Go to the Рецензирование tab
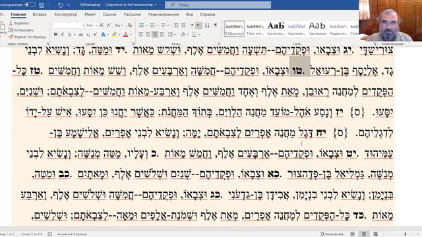The width and height of the screenshot is (422, 237). (x=164, y=14)
